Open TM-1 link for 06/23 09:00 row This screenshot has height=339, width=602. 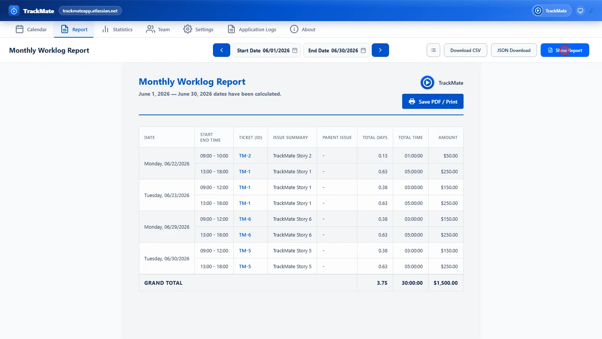(x=245, y=187)
